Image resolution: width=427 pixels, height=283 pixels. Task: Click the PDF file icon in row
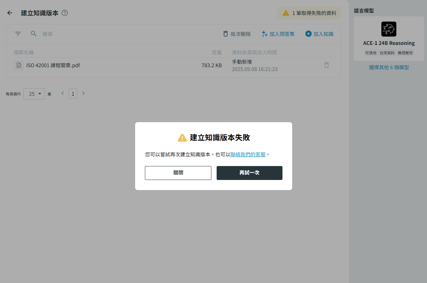(19, 65)
